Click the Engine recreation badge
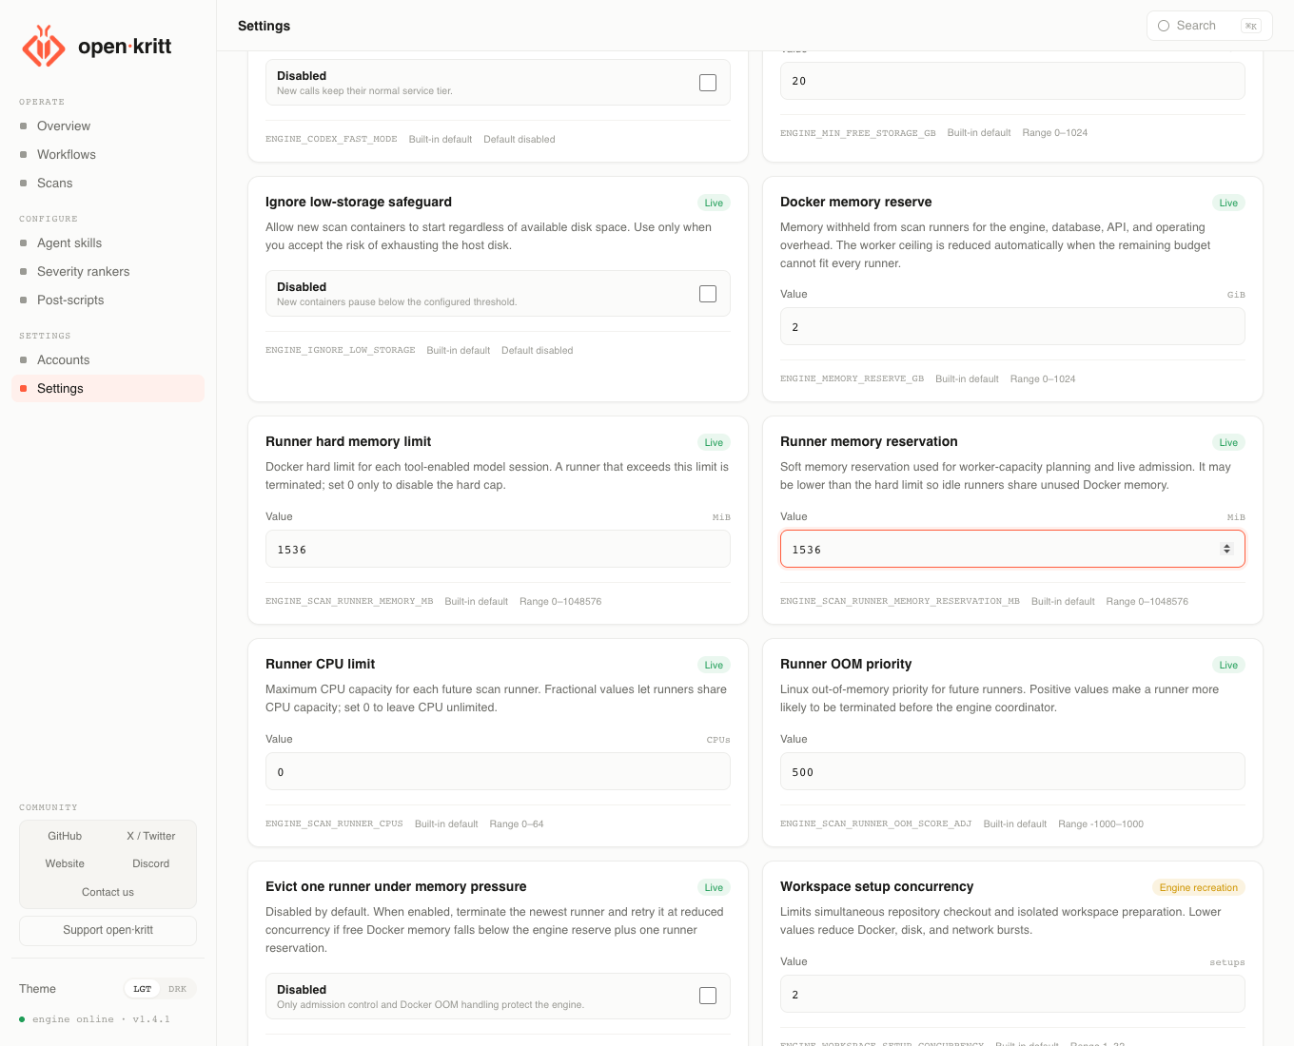This screenshot has height=1046, width=1294. point(1198,887)
